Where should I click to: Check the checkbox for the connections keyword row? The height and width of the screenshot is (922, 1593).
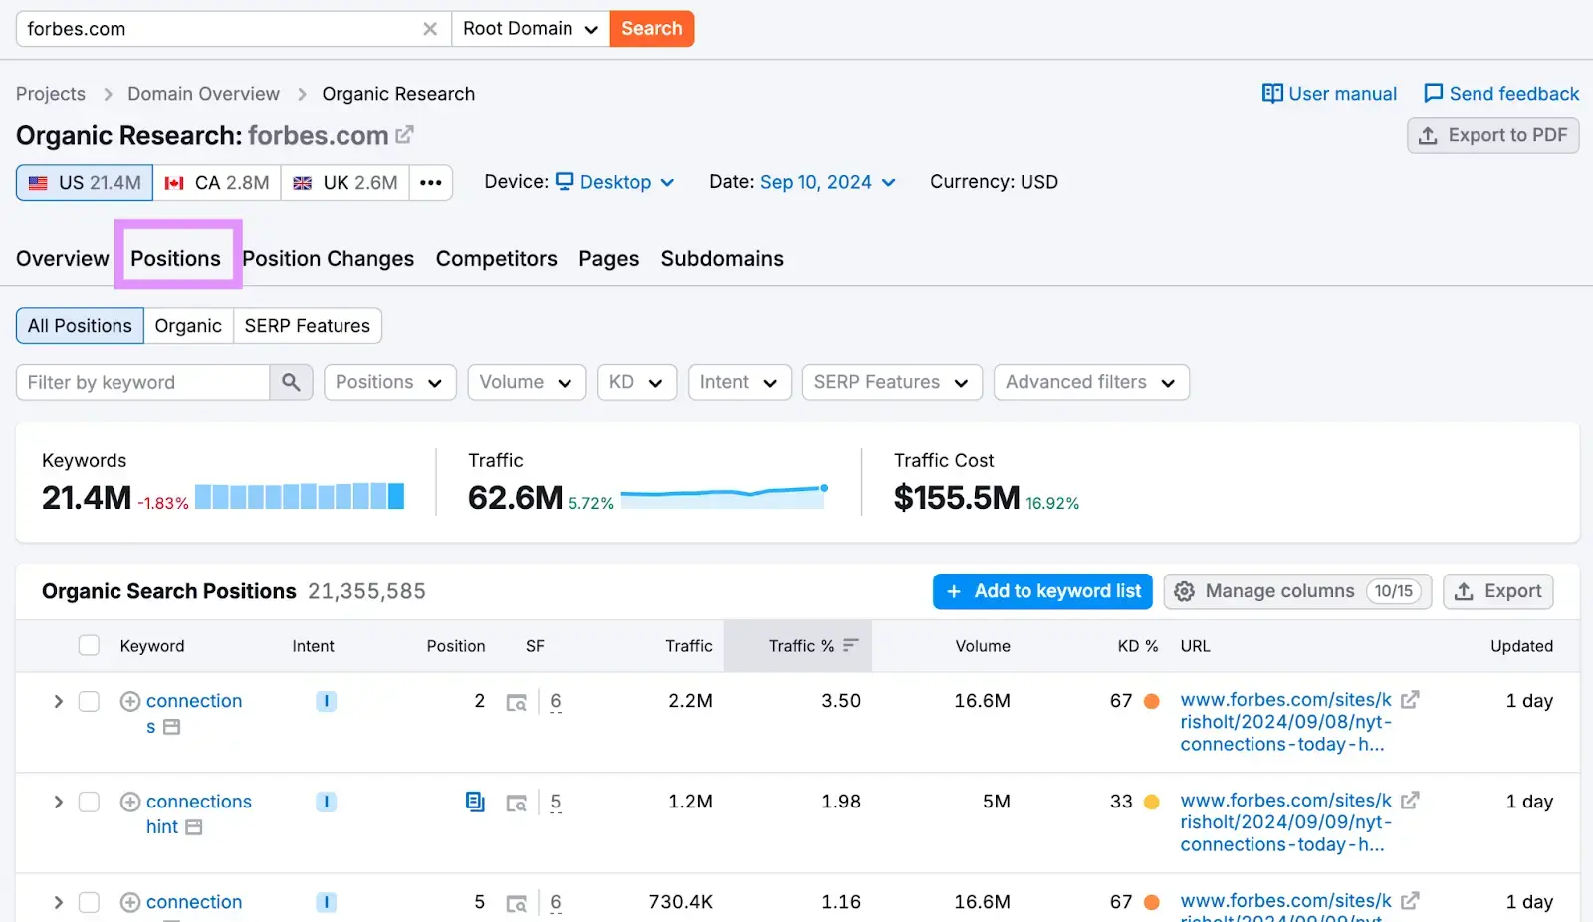pos(88,701)
